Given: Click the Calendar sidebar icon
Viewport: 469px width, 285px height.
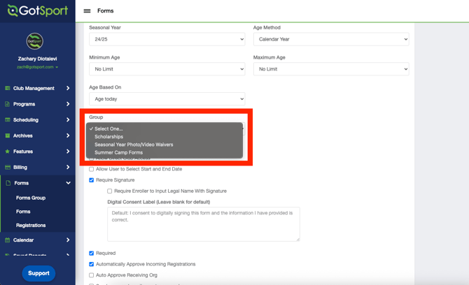Looking at the screenshot, I should tap(8, 240).
